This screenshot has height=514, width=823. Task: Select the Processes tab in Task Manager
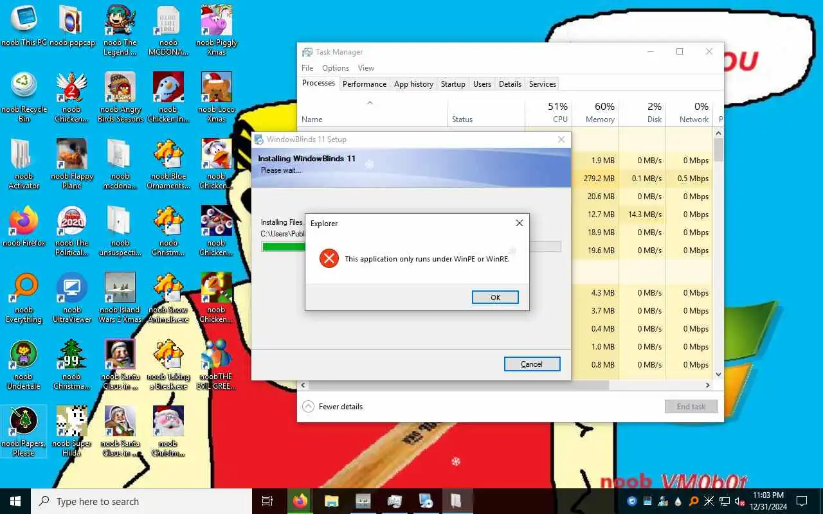coord(318,83)
